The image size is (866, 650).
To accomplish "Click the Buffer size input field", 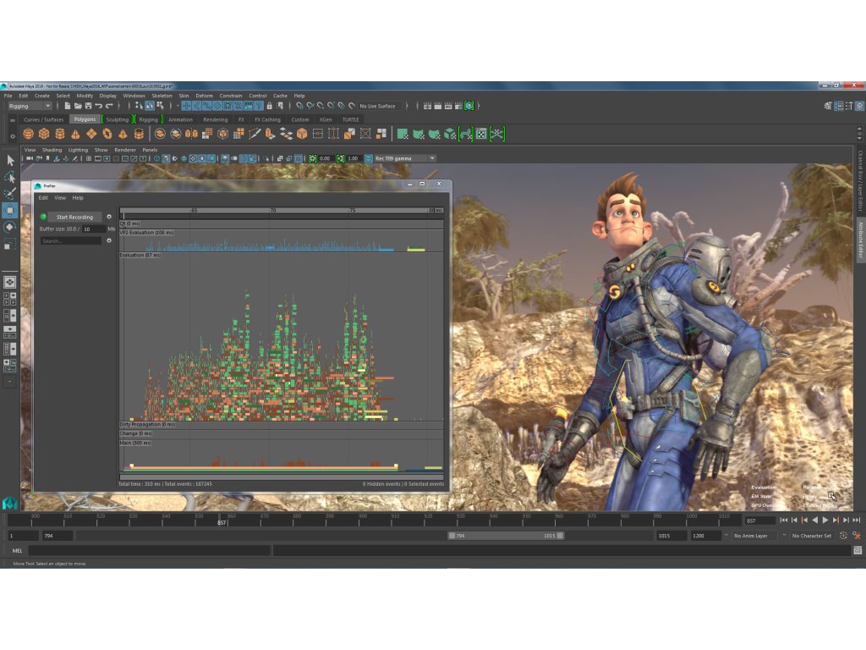I will pyautogui.click(x=93, y=229).
